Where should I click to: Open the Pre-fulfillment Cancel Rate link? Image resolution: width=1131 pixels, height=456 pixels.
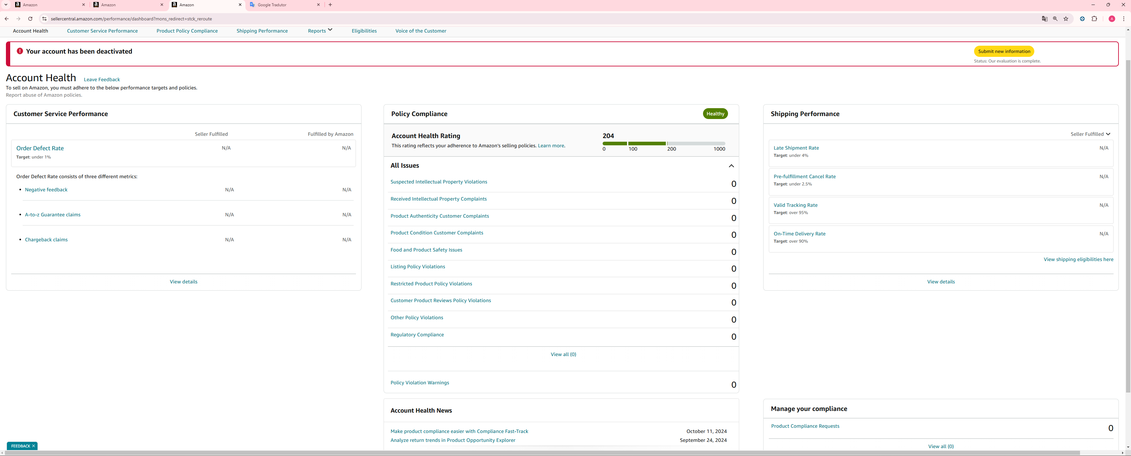[804, 177]
